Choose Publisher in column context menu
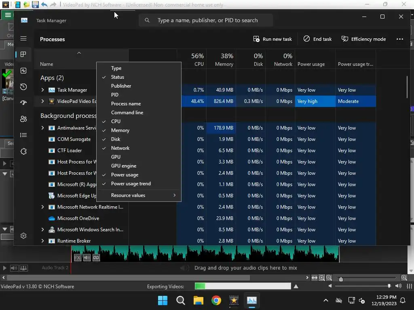Screen dimensions: 414x310 pyautogui.click(x=139, y=86)
